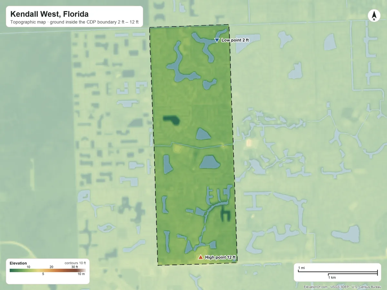Click the elevation color gradient bar

coord(48,270)
